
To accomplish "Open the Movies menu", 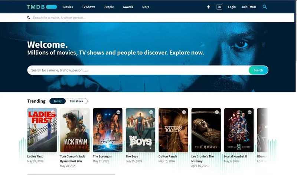I will click(68, 7).
